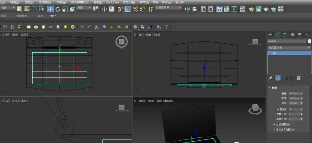Click Select and Place tool
Screen dimensions: 312x143
73,9
